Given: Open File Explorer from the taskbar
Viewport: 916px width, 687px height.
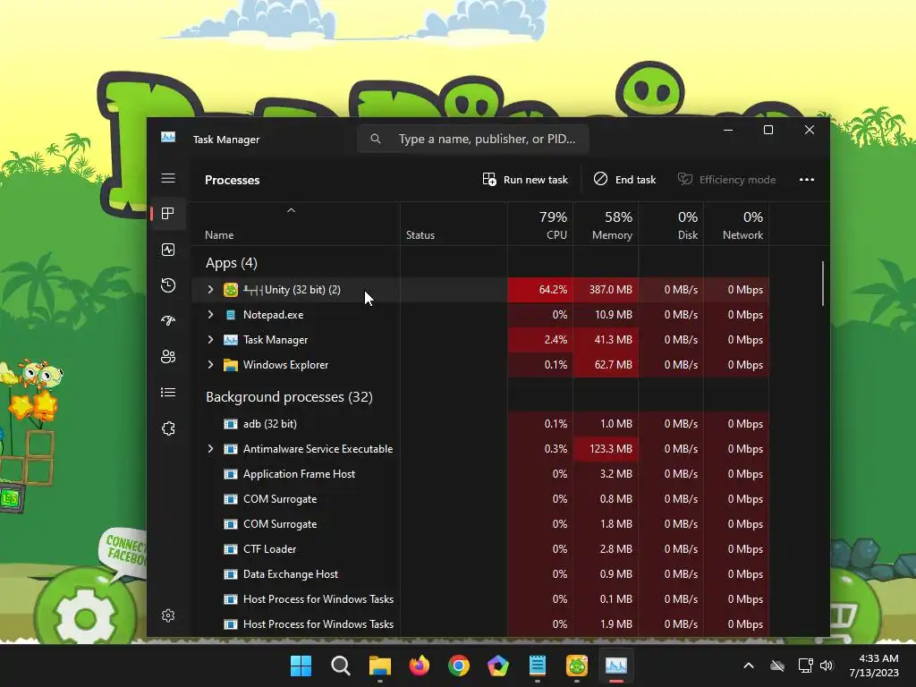Looking at the screenshot, I should [x=379, y=666].
